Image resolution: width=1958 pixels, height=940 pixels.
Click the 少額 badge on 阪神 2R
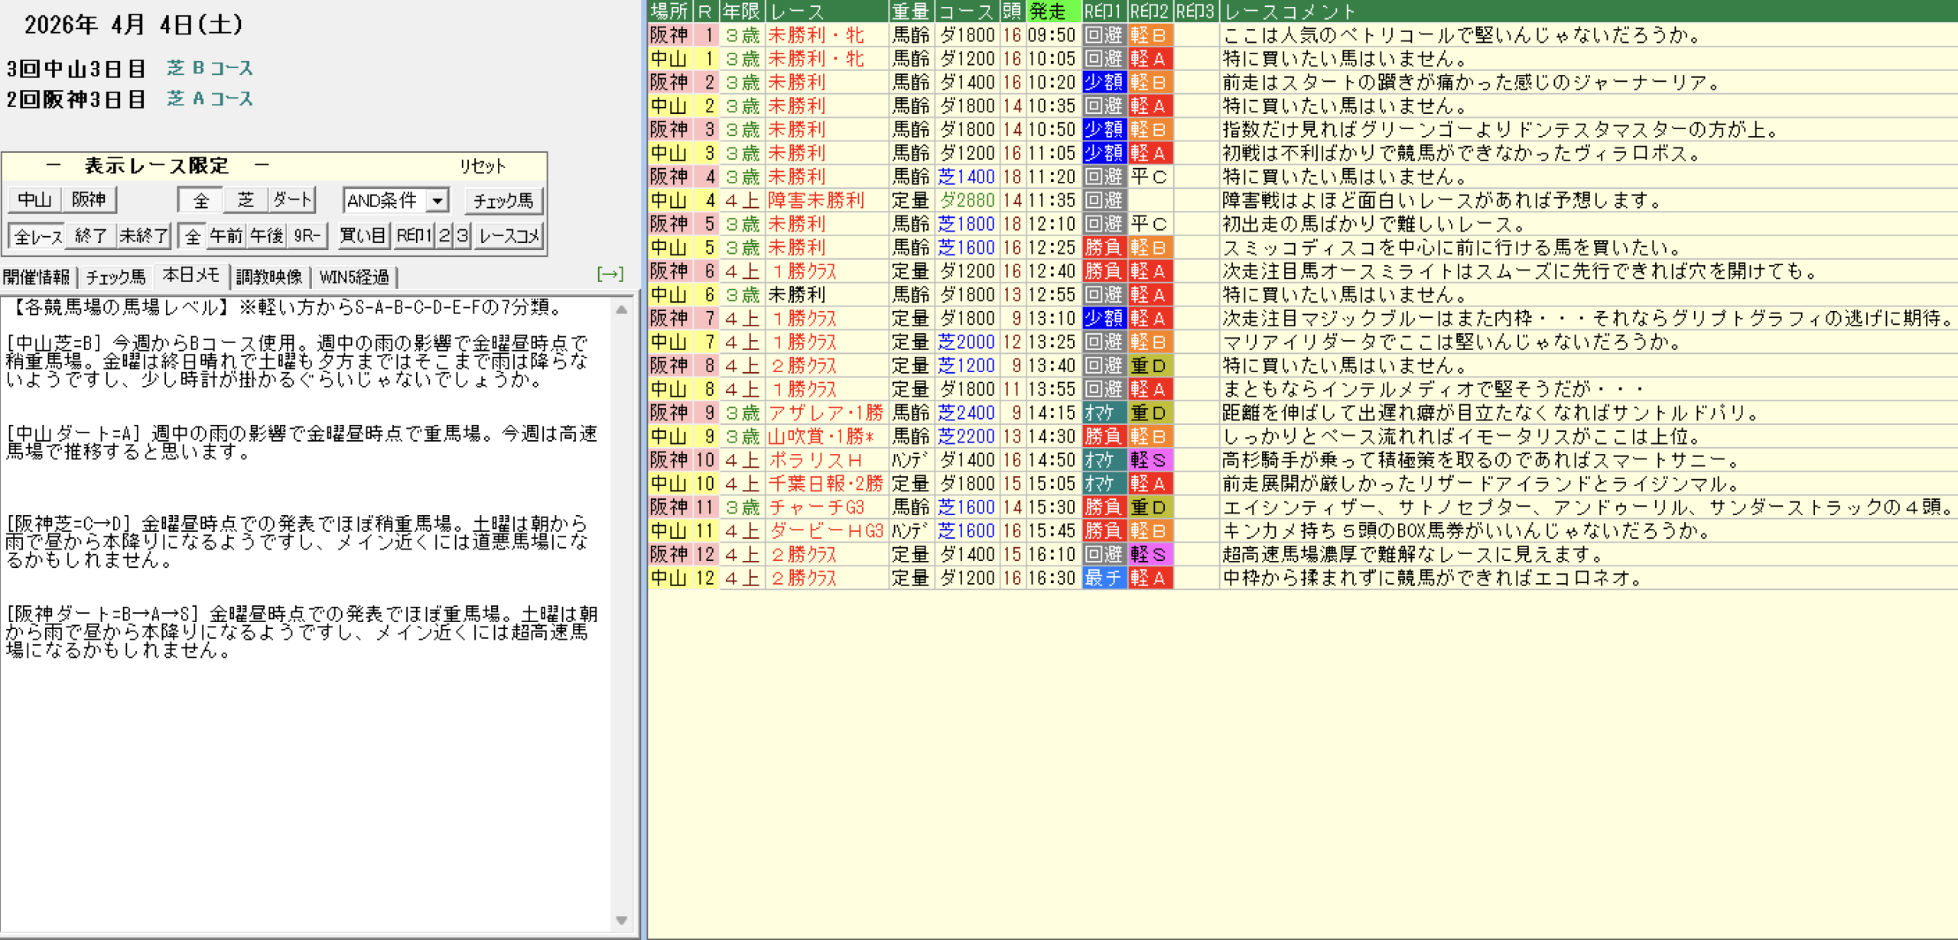pos(1103,83)
